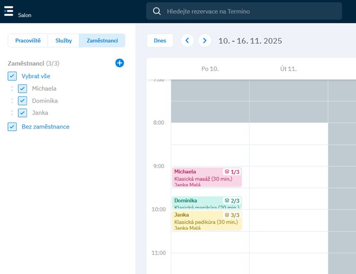
Task: Select the Zaměstnanci tab
Action: (x=102, y=40)
